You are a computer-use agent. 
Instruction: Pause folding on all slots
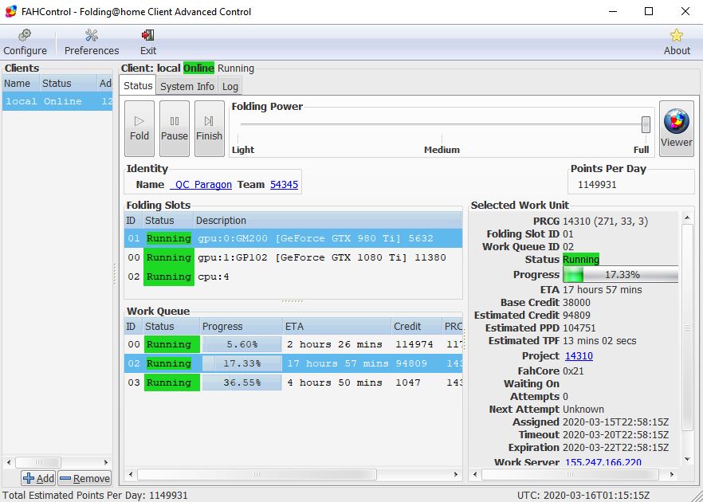175,128
